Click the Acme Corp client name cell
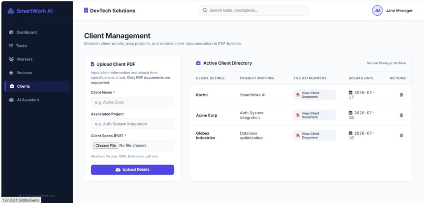Image resolution: width=424 pixels, height=203 pixels. pos(207,115)
